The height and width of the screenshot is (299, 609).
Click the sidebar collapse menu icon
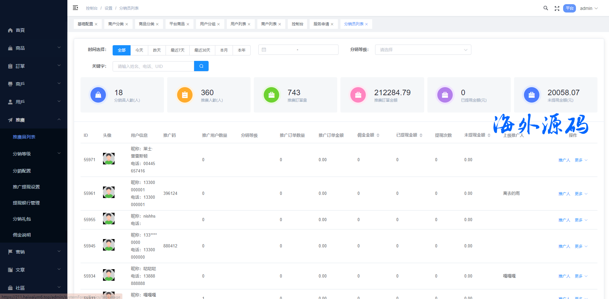pos(75,8)
